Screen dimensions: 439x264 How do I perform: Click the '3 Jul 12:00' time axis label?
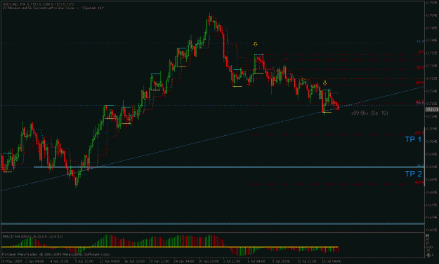[x=232, y=261]
